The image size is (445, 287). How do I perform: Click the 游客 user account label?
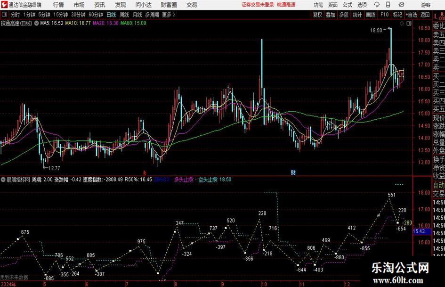pos(425,5)
